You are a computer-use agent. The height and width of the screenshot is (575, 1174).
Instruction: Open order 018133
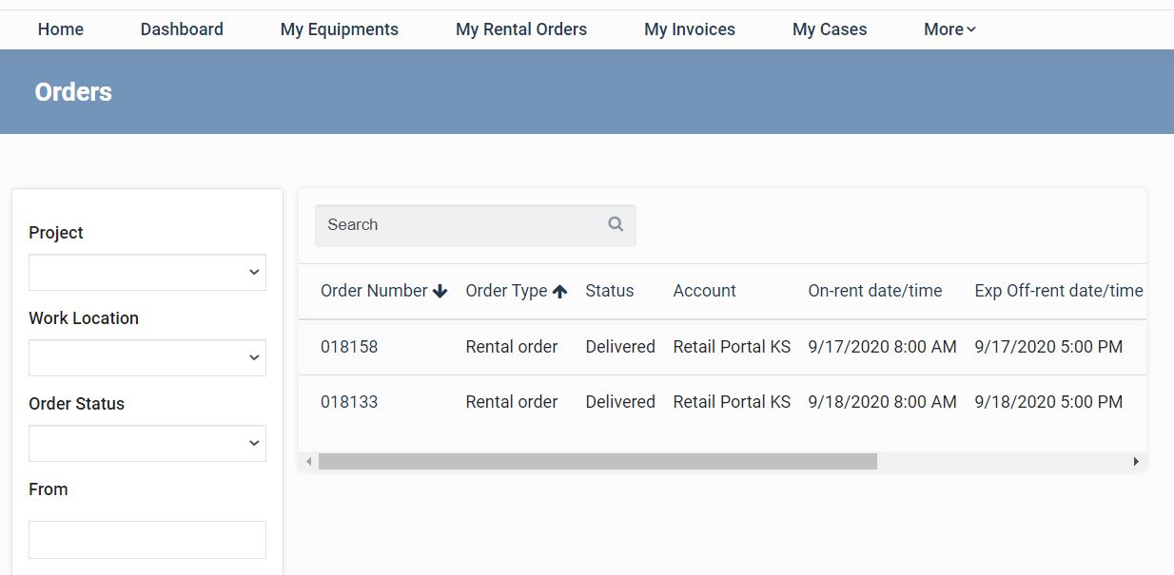(x=349, y=402)
